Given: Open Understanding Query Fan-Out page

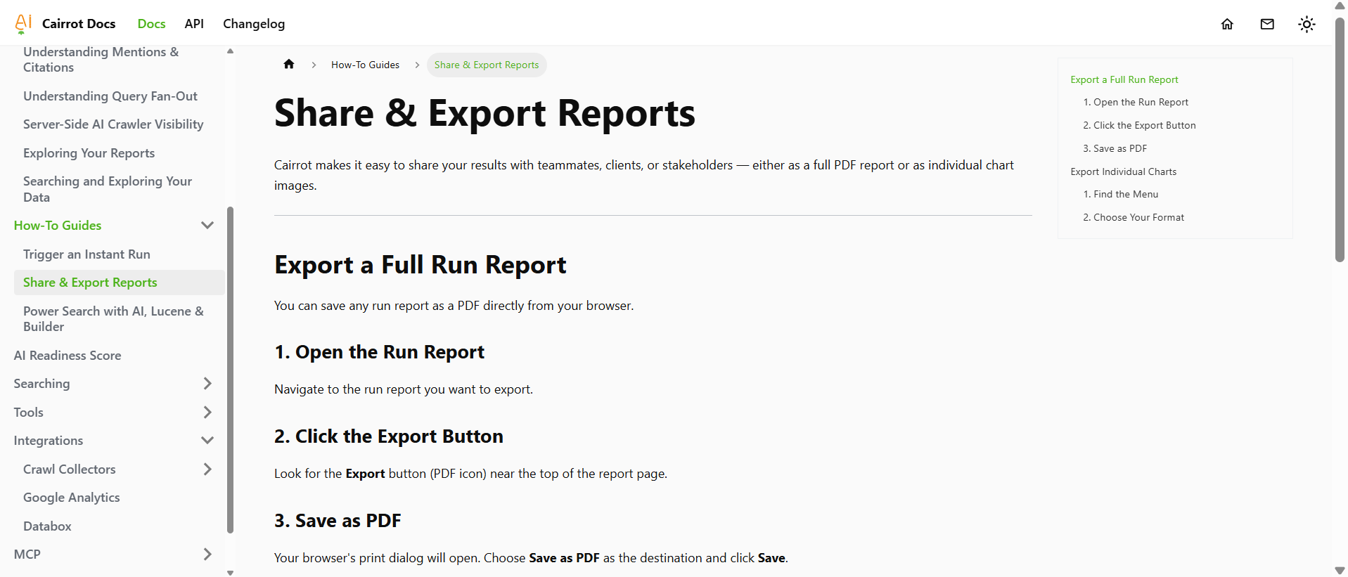Looking at the screenshot, I should tap(110, 96).
